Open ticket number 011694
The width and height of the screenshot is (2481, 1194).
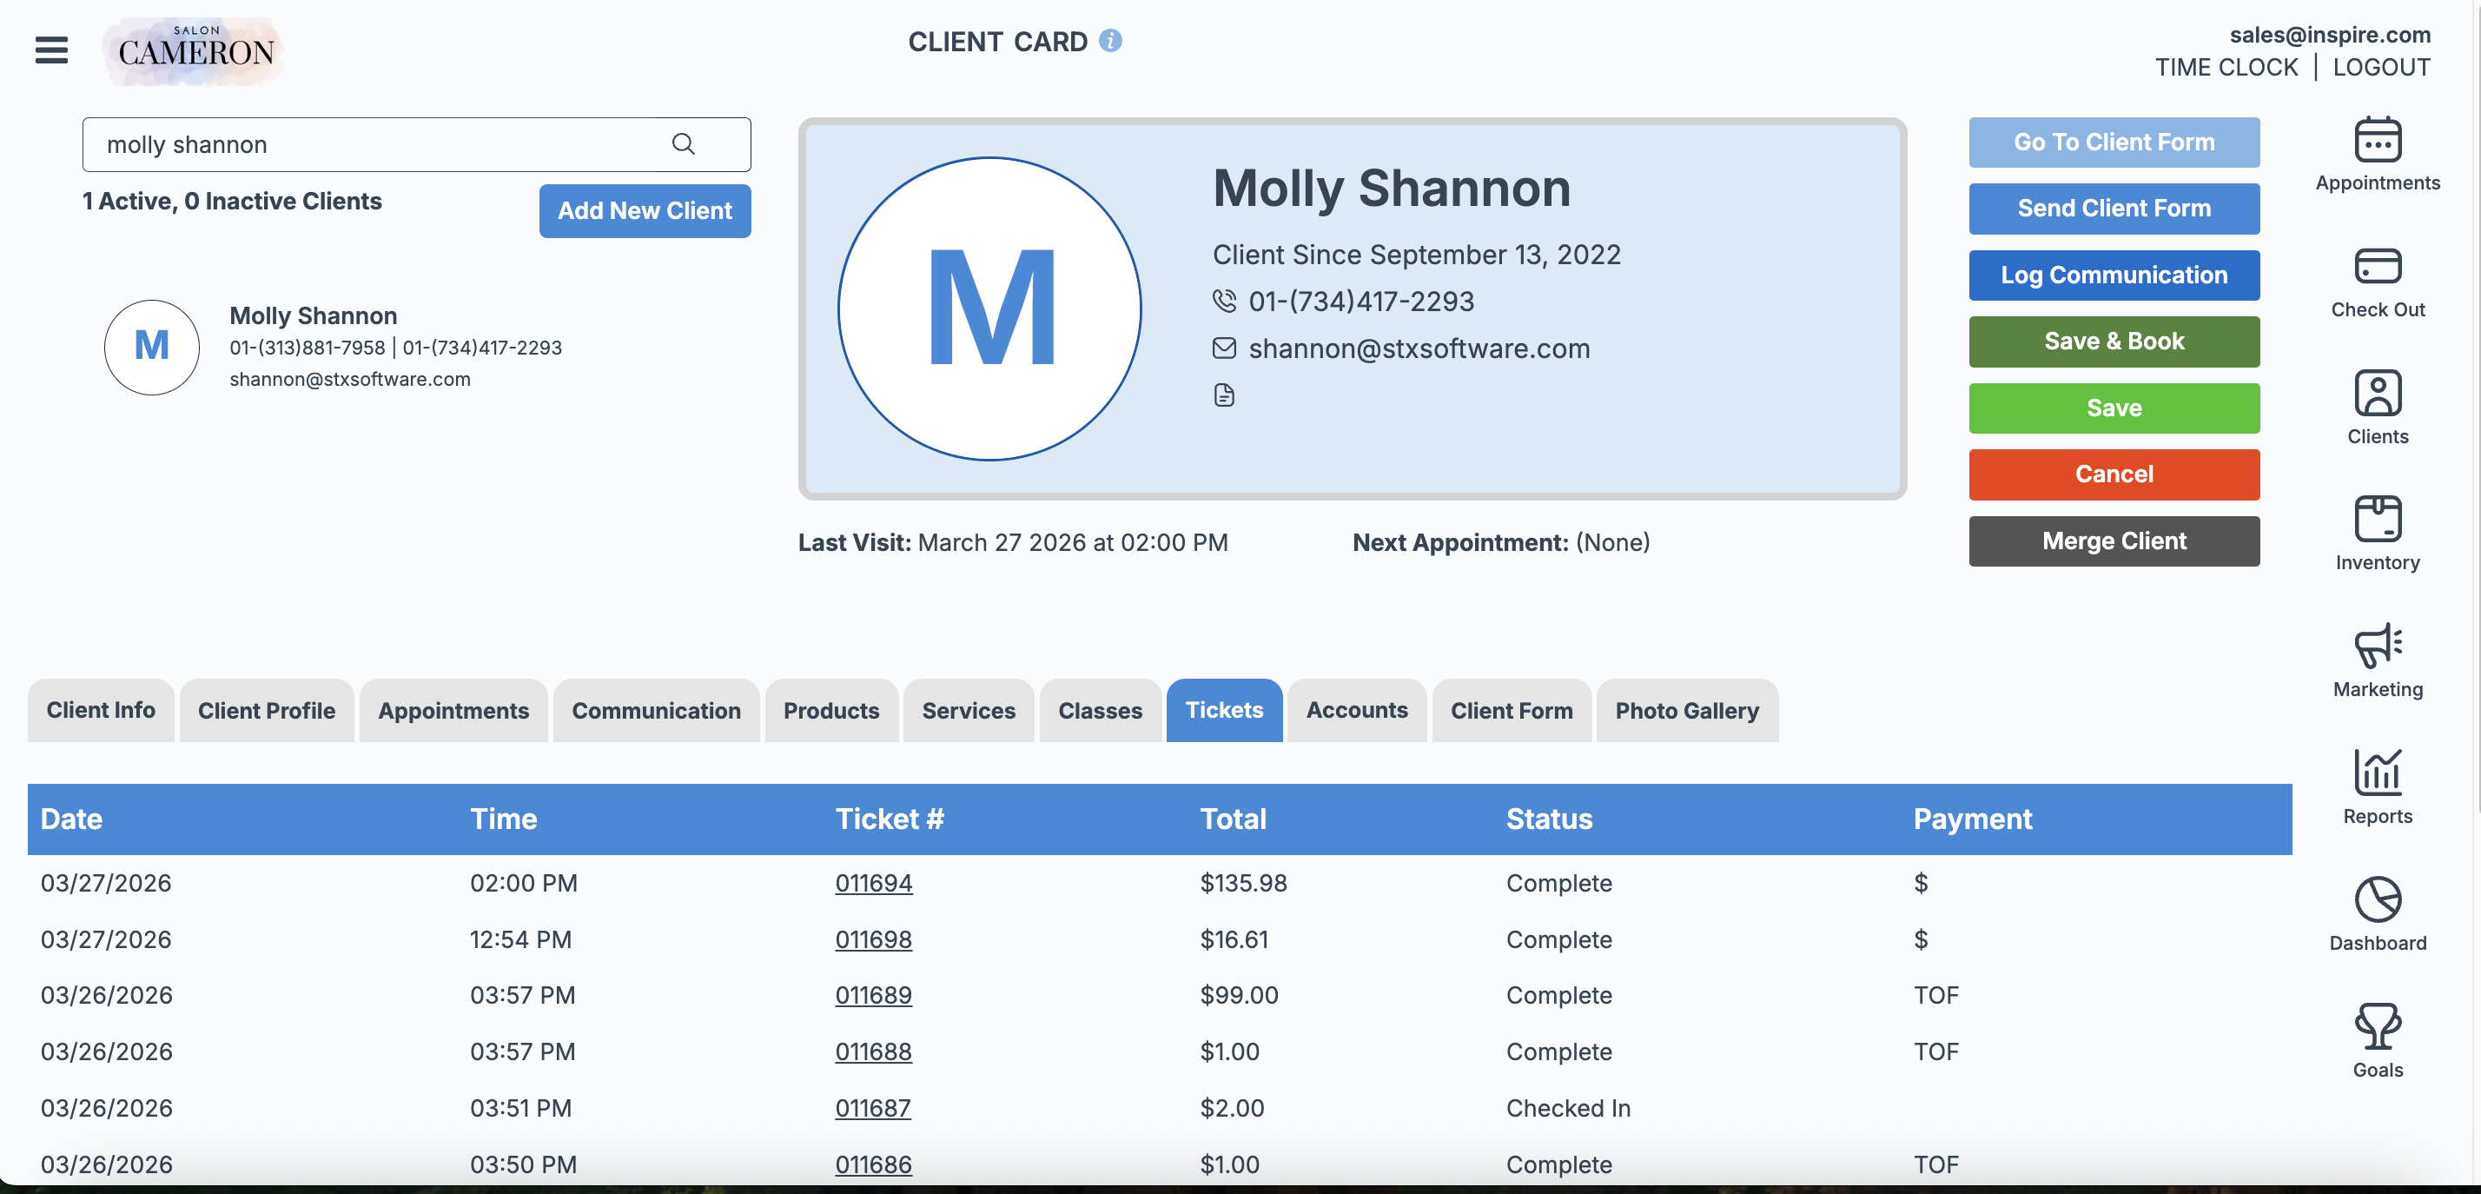click(872, 883)
